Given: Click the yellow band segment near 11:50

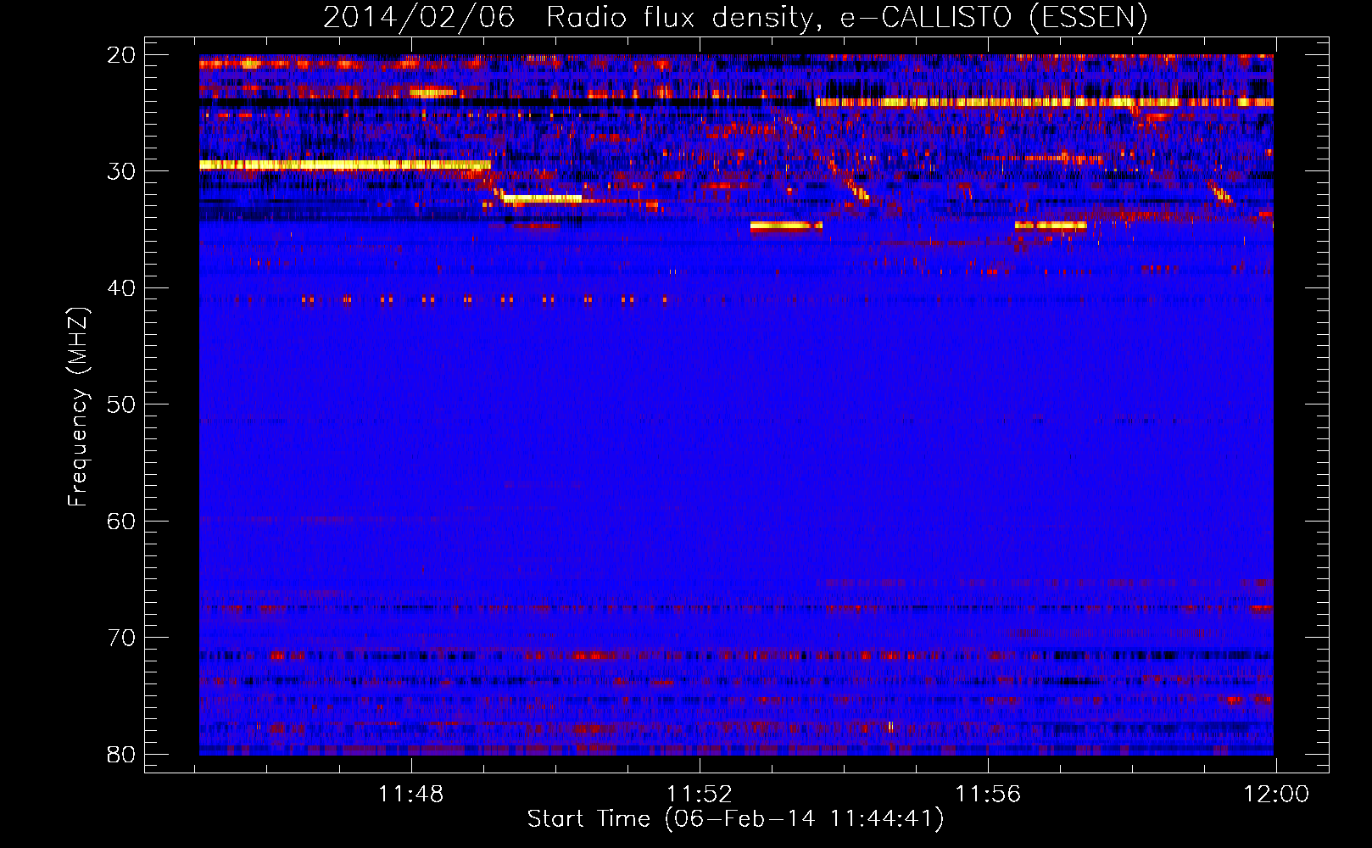Looking at the screenshot, I should click(x=542, y=198).
